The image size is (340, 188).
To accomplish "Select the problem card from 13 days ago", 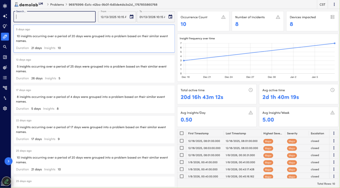I will [94, 69].
